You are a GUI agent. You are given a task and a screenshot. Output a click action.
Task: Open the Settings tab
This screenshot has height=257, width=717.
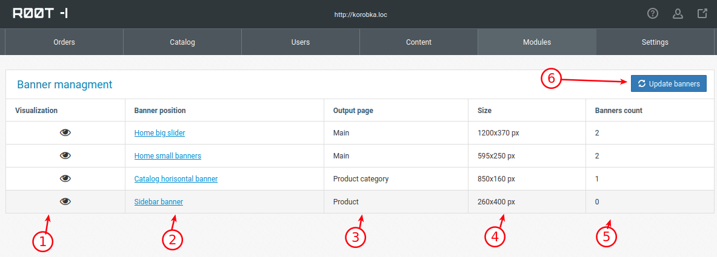(655, 42)
